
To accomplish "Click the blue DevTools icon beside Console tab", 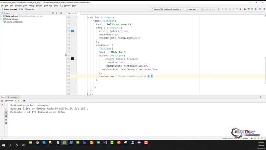I will tap(24, 101).
